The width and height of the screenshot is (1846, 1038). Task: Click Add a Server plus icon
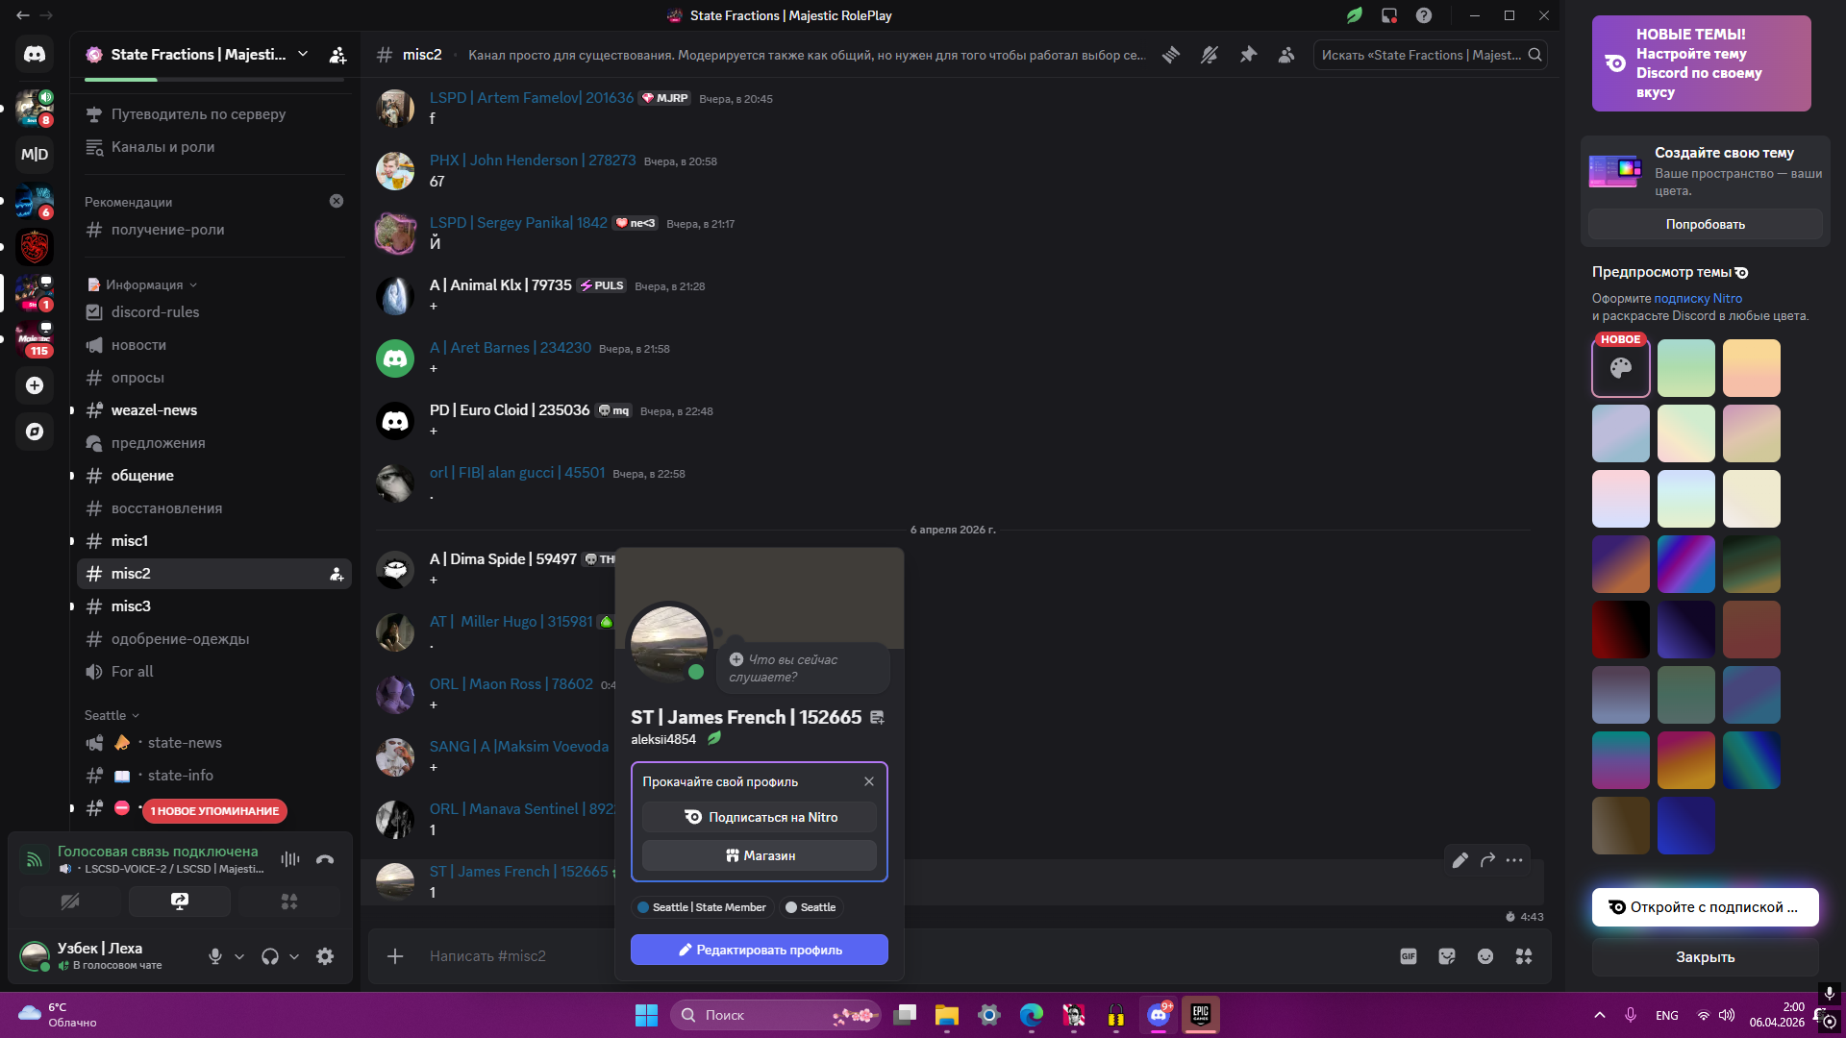[x=35, y=385]
